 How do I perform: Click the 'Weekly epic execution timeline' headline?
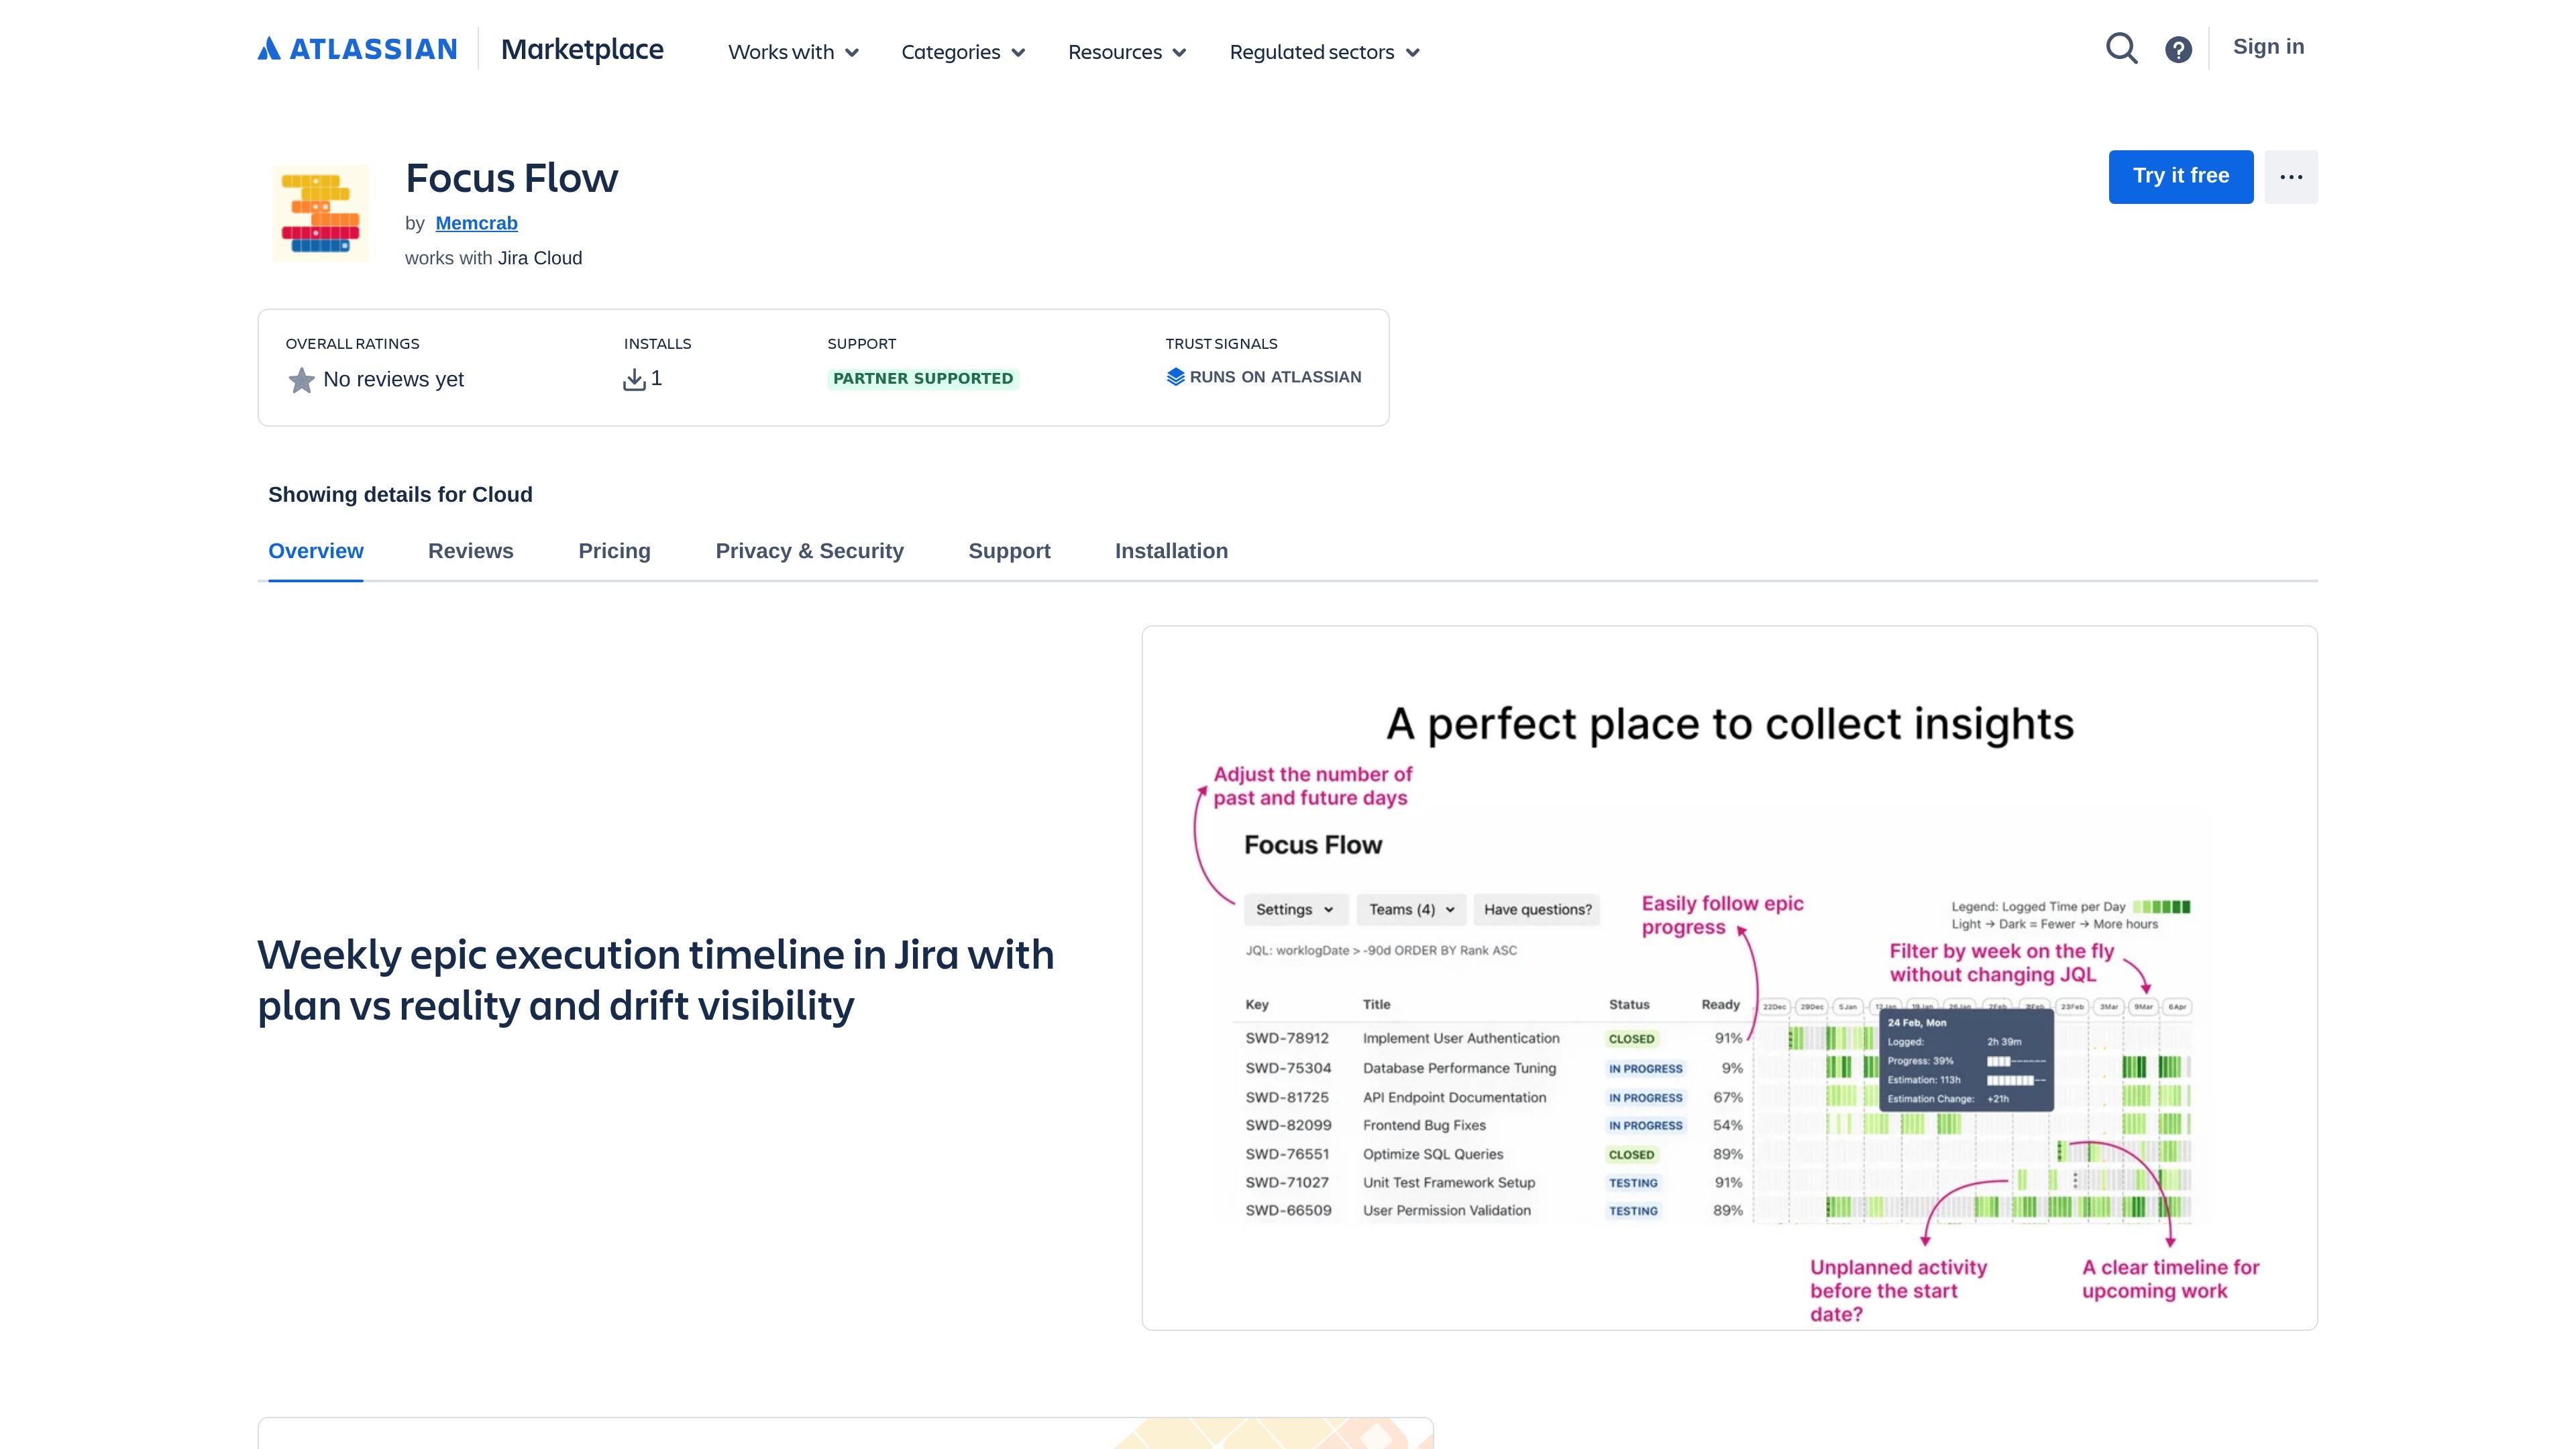coord(656,980)
